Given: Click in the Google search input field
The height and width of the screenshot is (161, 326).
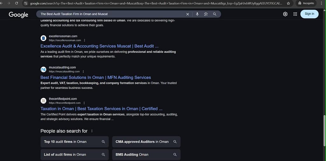Looking at the screenshot, I should point(111,14).
